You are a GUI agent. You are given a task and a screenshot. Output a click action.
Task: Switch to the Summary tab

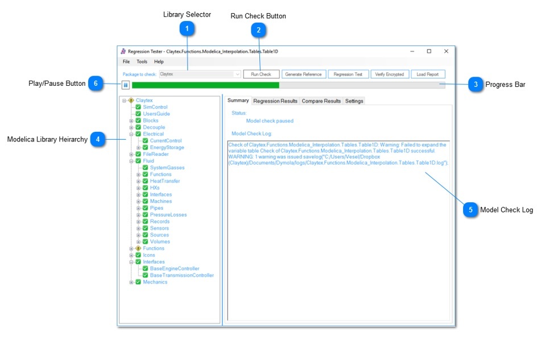coord(238,100)
